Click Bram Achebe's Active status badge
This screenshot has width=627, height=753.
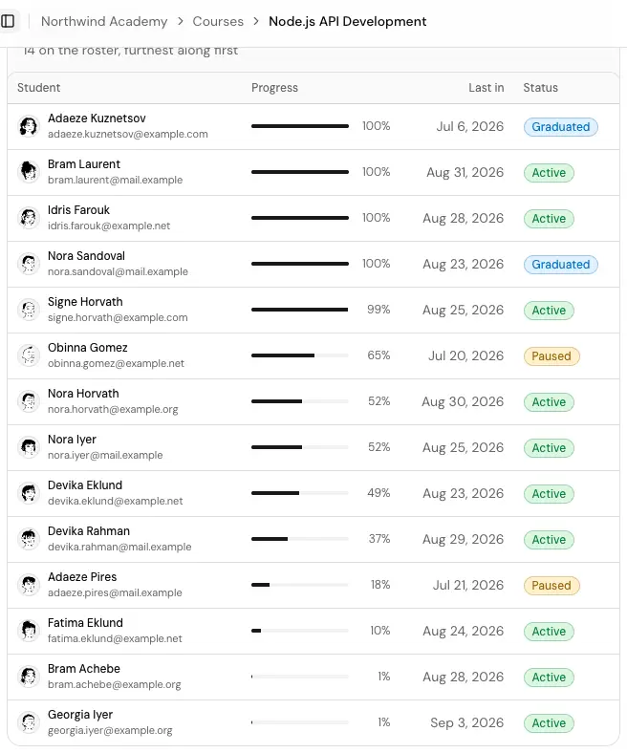click(x=549, y=678)
